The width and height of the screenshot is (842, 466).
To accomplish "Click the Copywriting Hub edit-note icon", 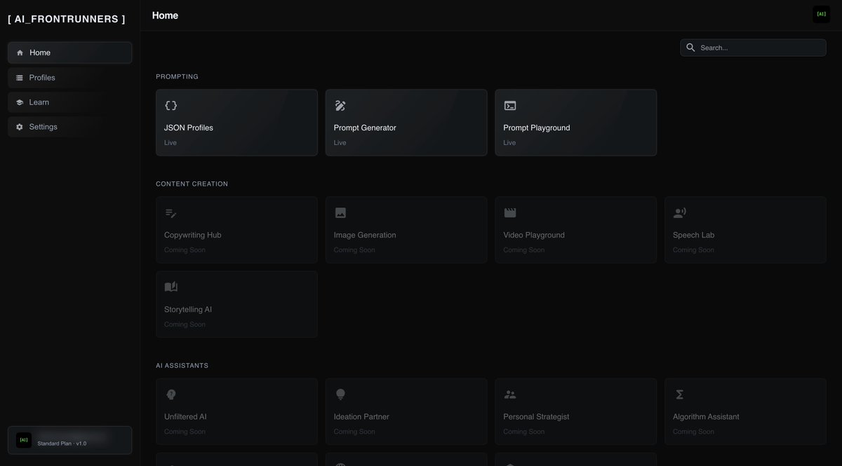I will (171, 213).
